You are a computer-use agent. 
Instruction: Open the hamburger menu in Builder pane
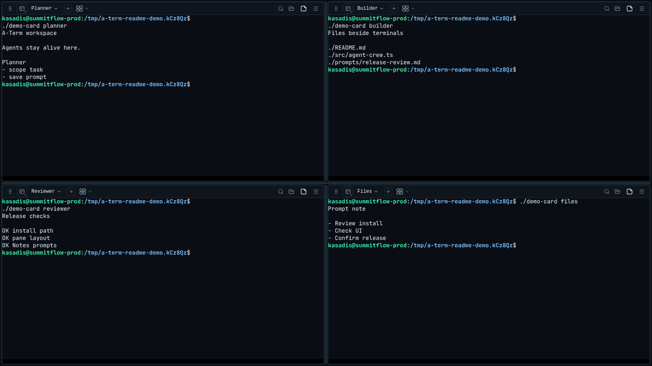642,9
